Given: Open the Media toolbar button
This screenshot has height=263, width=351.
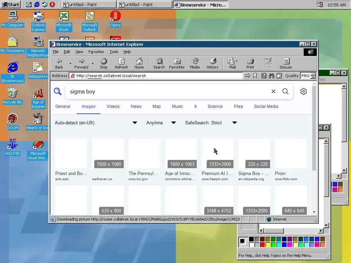Looking at the screenshot, I should point(195,63).
